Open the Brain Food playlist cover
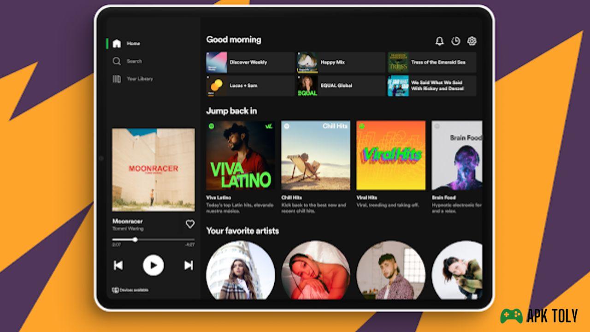Viewport: 590px width, 332px height. pyautogui.click(x=457, y=155)
